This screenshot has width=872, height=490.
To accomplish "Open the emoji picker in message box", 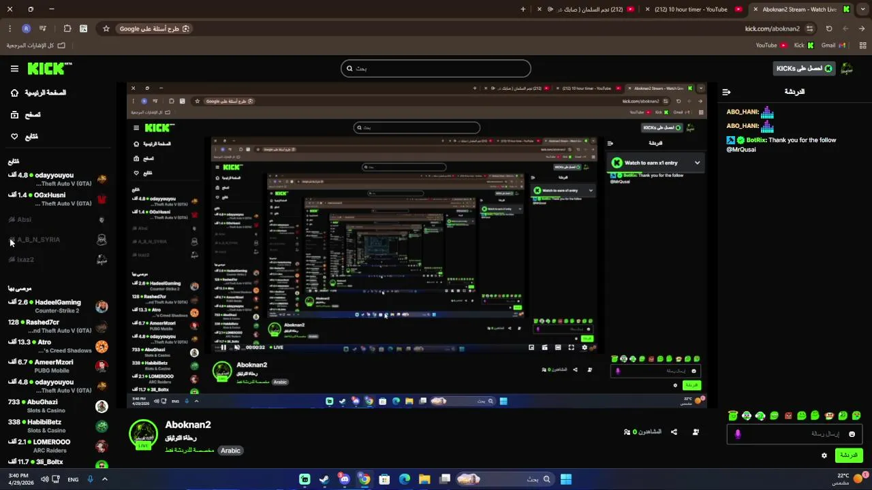I will tap(852, 434).
